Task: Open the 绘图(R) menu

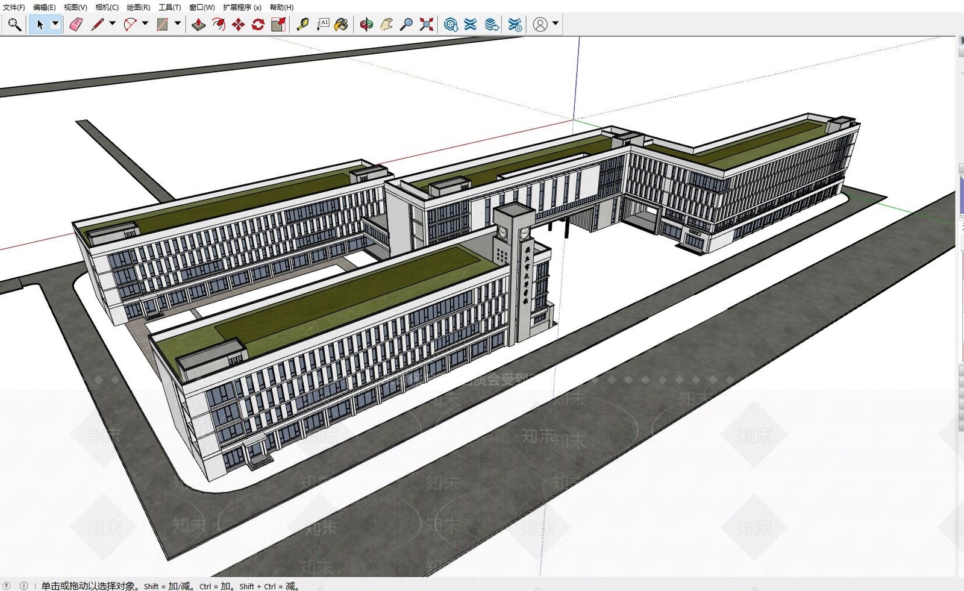Action: click(x=138, y=7)
